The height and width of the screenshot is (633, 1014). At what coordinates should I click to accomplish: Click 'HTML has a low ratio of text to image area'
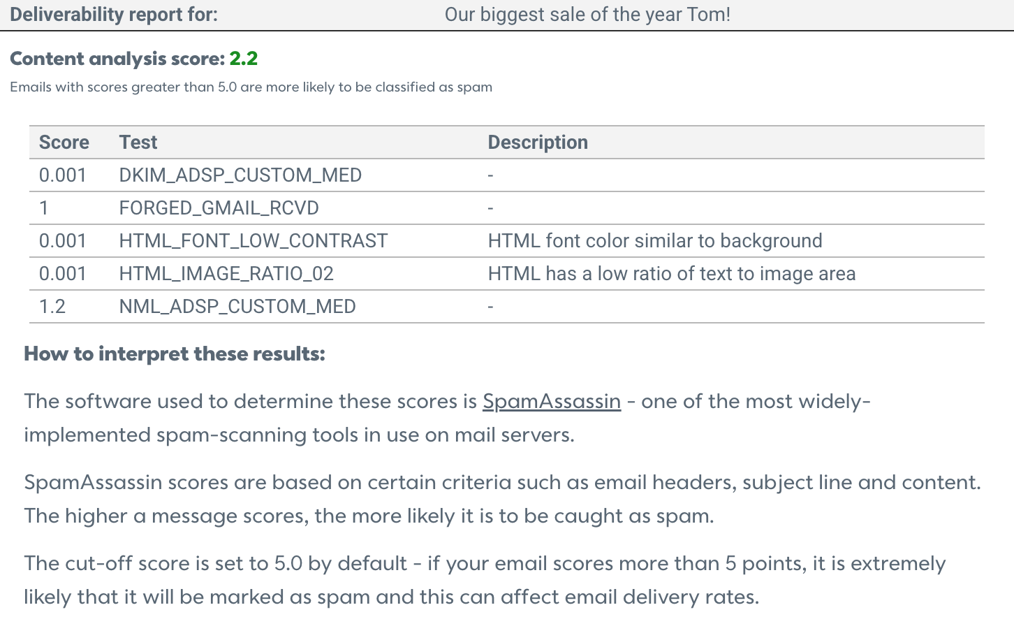(x=672, y=274)
